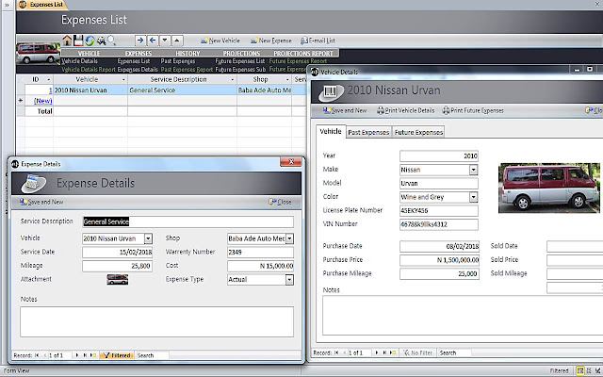Go to next record with right arrow
This screenshot has height=377, width=603.
140,40
